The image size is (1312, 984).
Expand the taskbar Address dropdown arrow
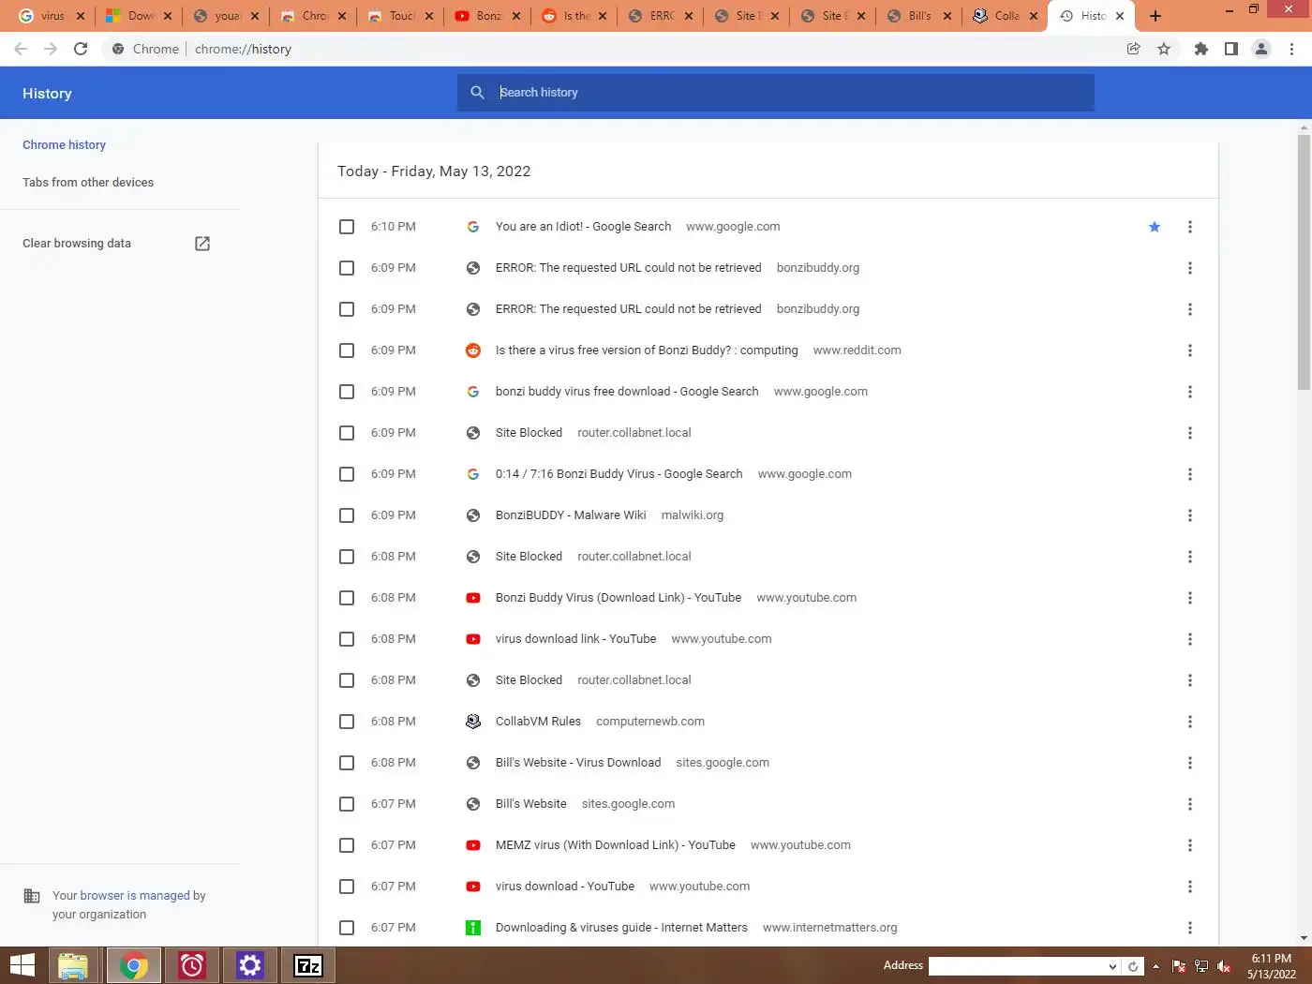click(1112, 966)
